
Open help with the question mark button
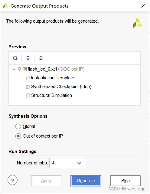point(12,180)
